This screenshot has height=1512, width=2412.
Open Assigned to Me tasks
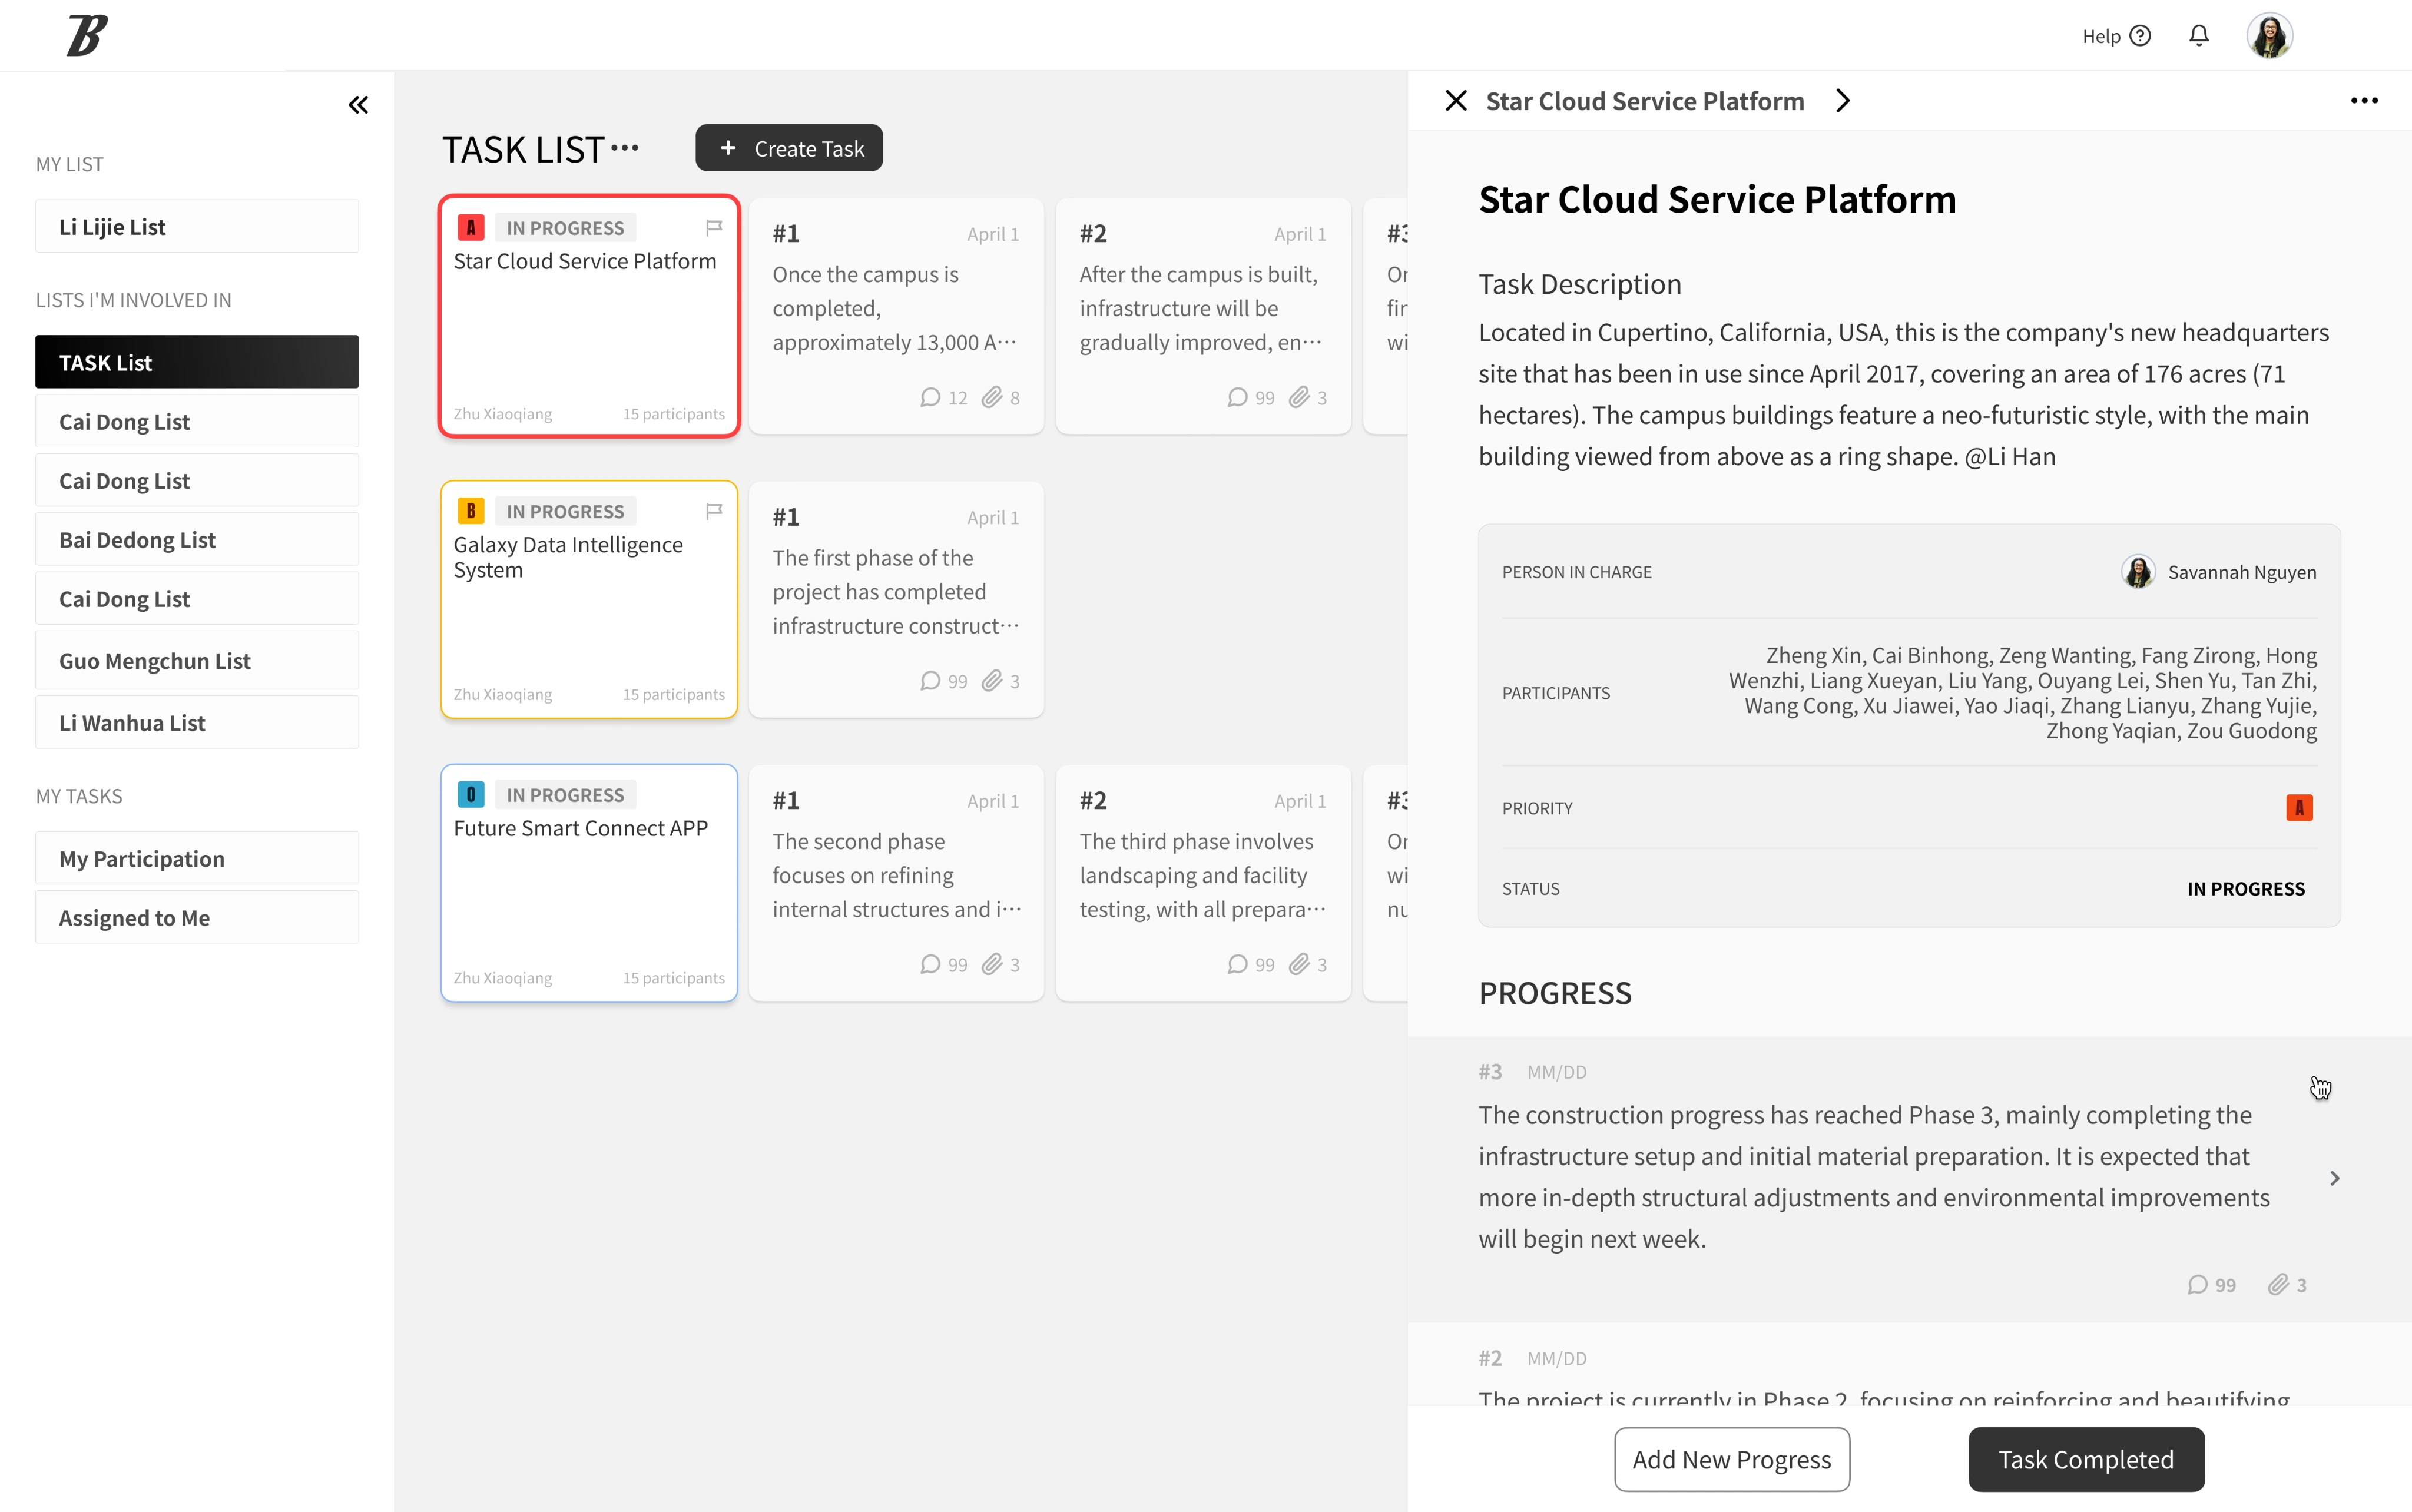point(197,918)
